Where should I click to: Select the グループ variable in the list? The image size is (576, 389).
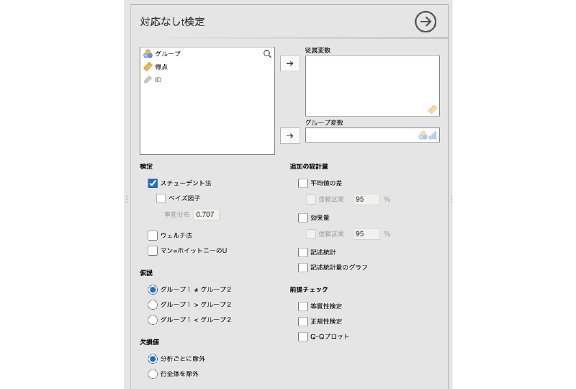[168, 54]
